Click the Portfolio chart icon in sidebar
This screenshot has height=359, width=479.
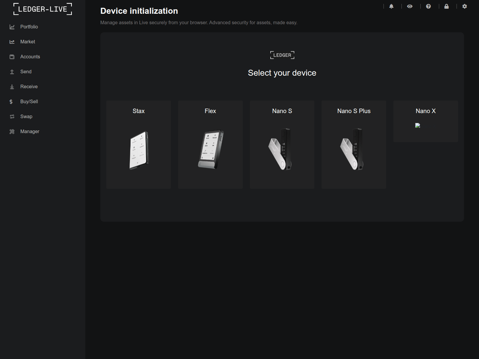(x=12, y=27)
